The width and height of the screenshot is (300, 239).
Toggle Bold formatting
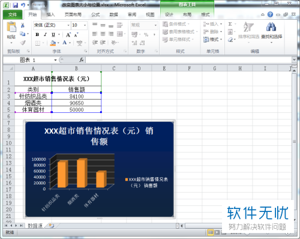(37, 35)
